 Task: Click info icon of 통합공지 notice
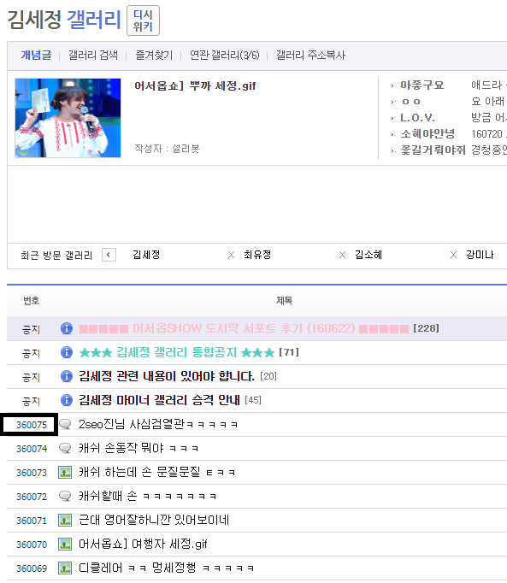coord(67,352)
